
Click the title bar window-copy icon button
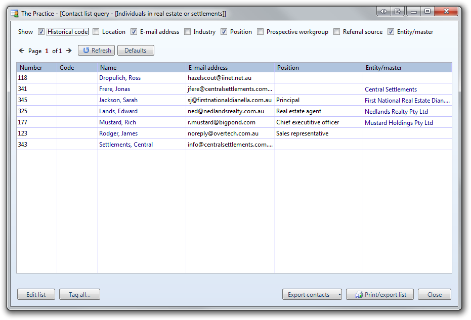398,12
